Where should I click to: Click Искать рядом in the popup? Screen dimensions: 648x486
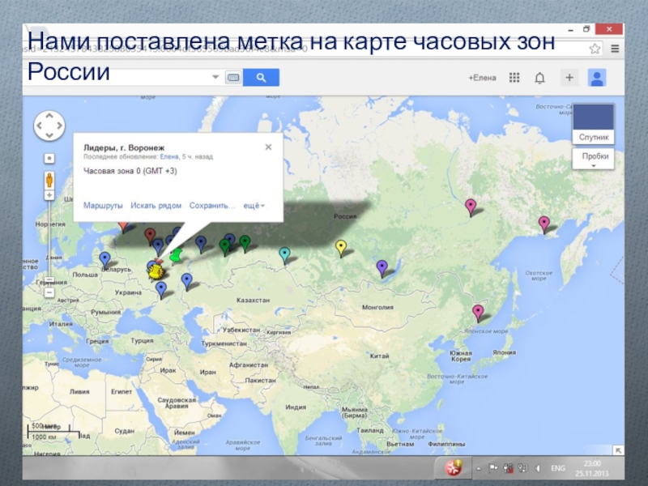156,206
